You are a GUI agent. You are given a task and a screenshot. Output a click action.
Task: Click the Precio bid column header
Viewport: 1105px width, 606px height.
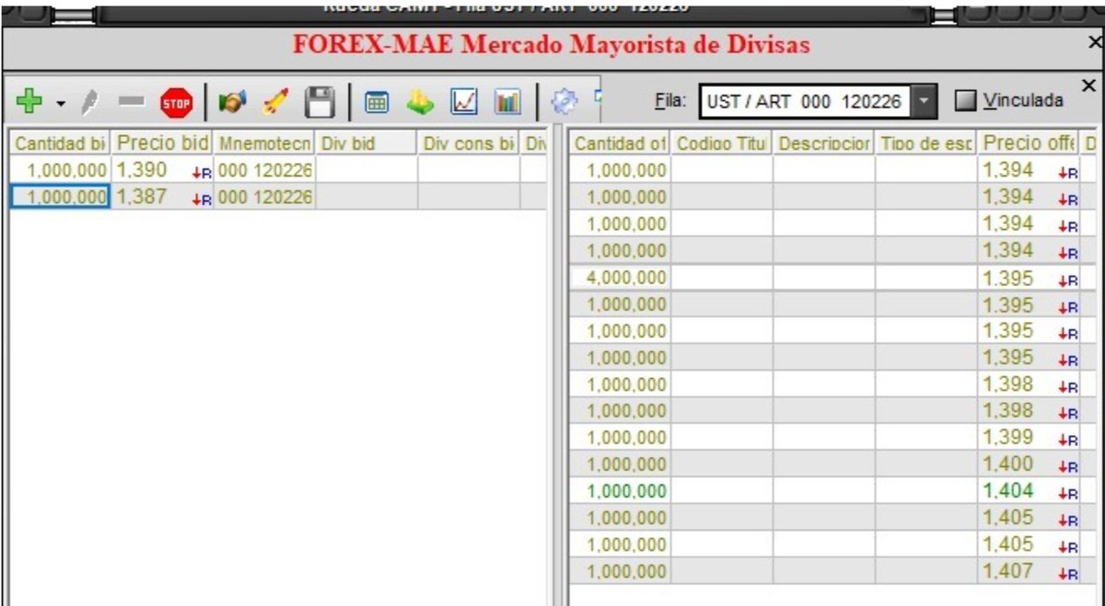pyautogui.click(x=164, y=144)
